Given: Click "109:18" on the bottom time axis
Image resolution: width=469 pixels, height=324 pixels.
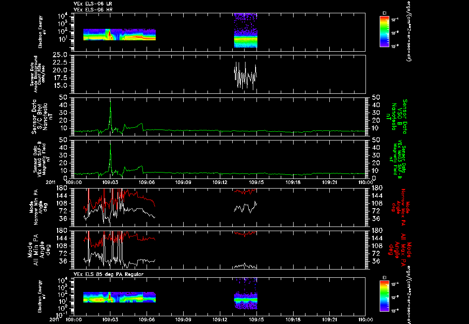Looking at the screenshot, I should click(x=294, y=319).
